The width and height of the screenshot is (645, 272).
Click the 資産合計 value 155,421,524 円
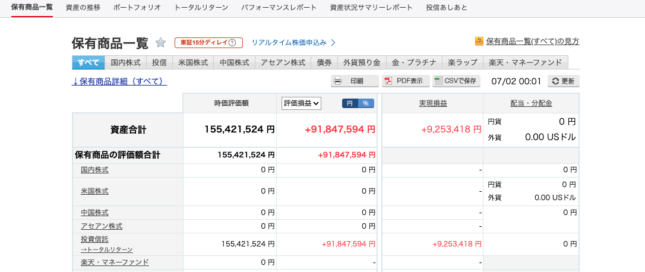click(239, 129)
